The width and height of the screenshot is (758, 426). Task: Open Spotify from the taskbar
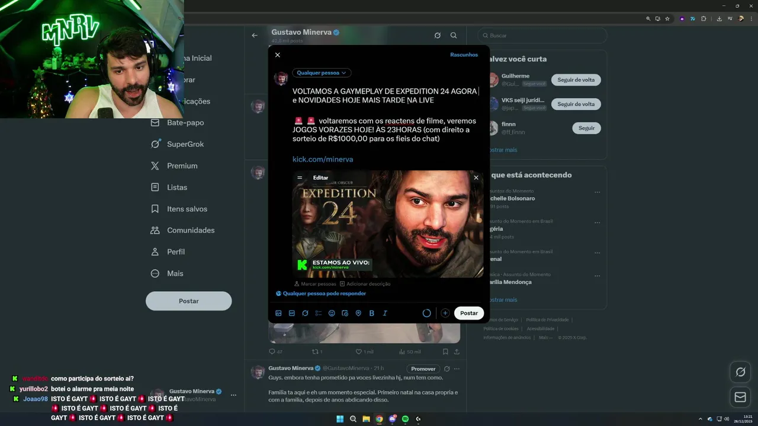[405, 419]
